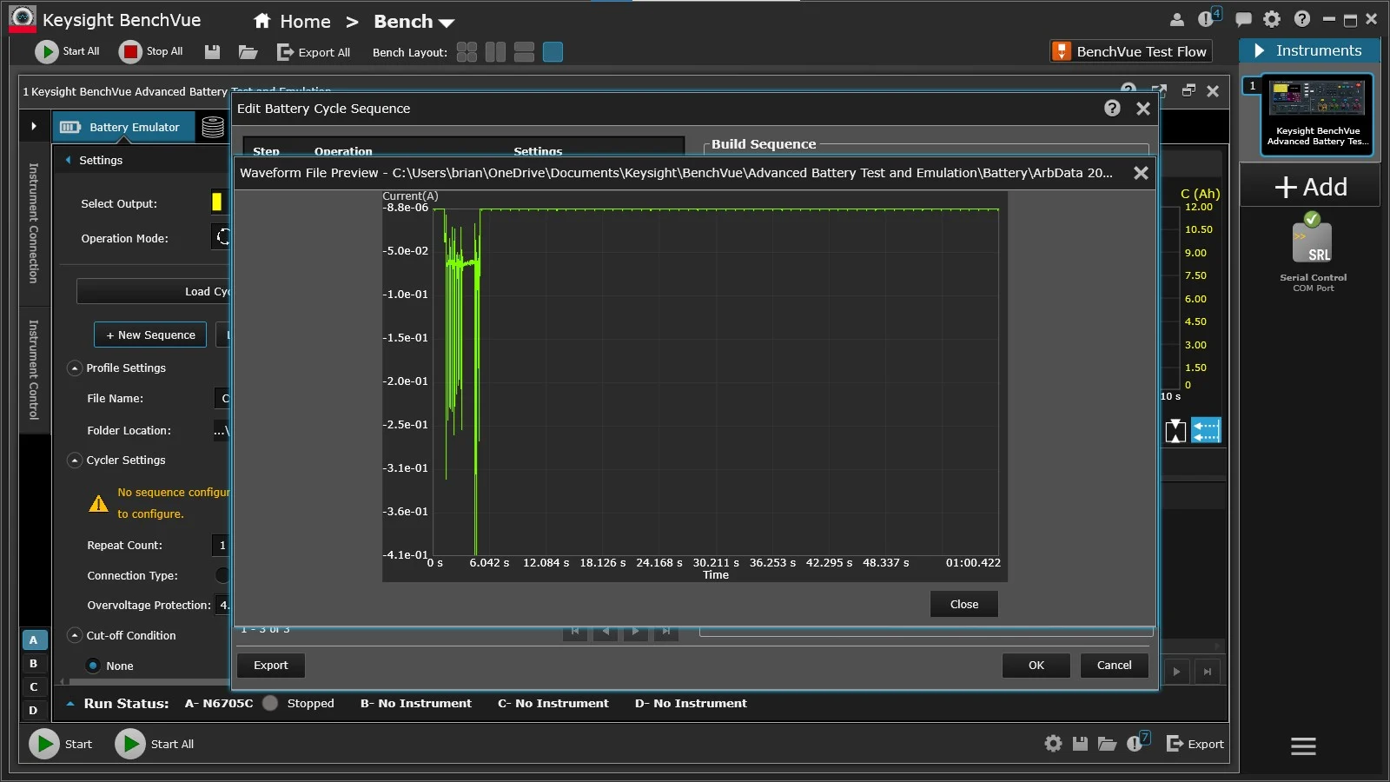1390x782 pixels.
Task: Click the Overvoltage Protection field
Action: (x=222, y=606)
